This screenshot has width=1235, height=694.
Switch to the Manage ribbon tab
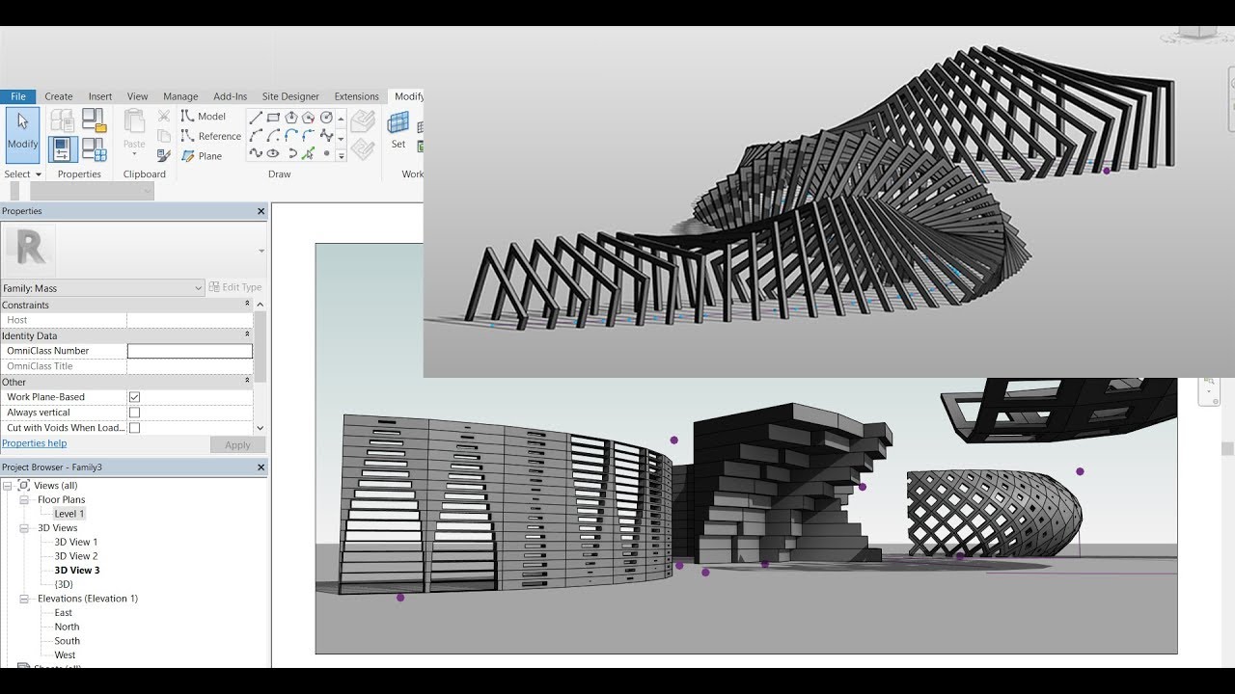(x=180, y=96)
